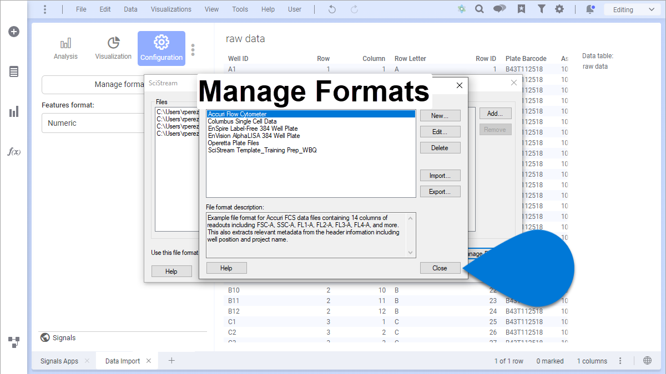Open the settings gear in the top bar

tap(559, 9)
